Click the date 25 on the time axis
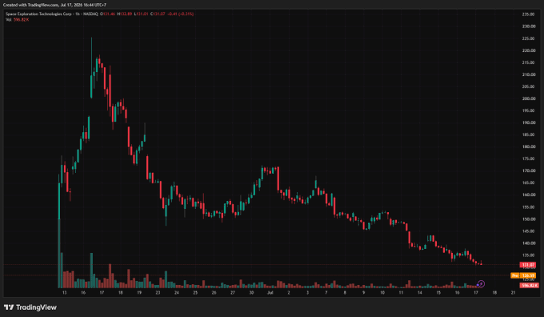 tap(195, 293)
